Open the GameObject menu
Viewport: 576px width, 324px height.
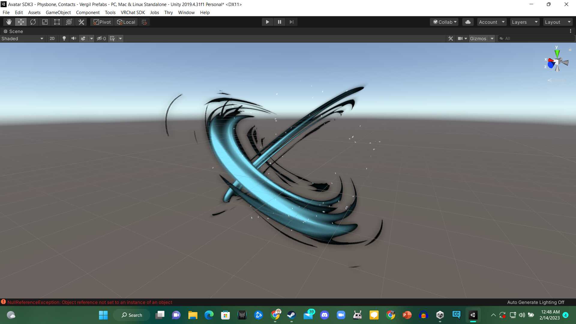[58, 12]
